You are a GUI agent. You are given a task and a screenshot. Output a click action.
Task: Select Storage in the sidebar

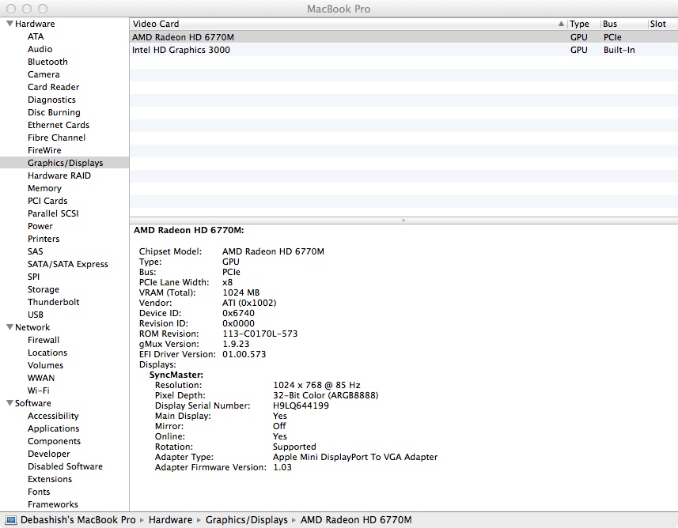[44, 289]
